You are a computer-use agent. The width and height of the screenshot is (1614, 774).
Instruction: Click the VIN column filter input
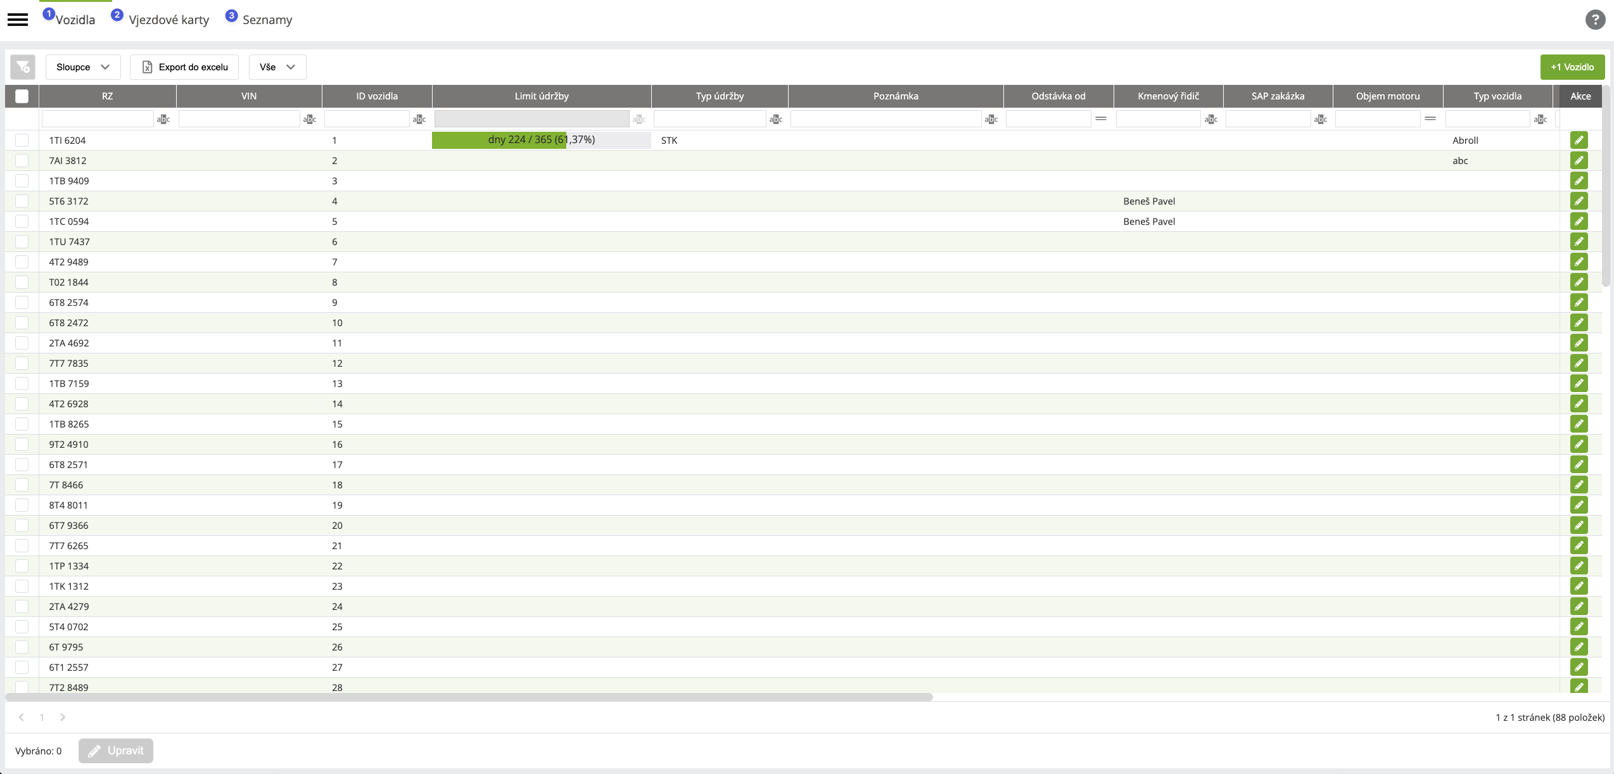point(239,119)
